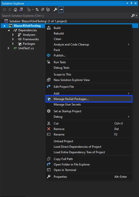Click the magnifier search icon

[133, 15]
